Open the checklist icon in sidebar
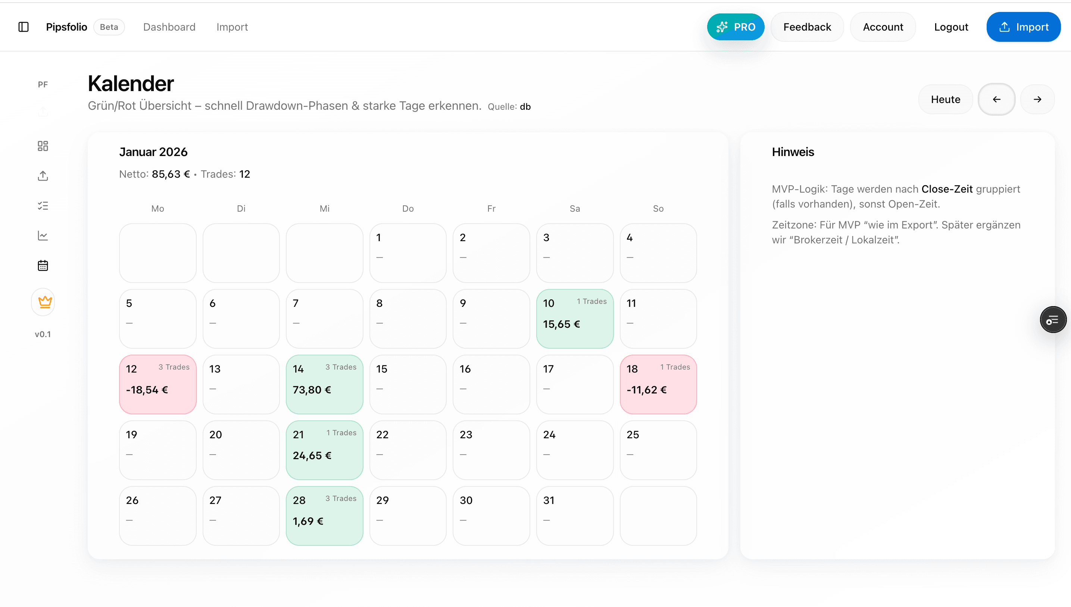The width and height of the screenshot is (1071, 607). [43, 206]
